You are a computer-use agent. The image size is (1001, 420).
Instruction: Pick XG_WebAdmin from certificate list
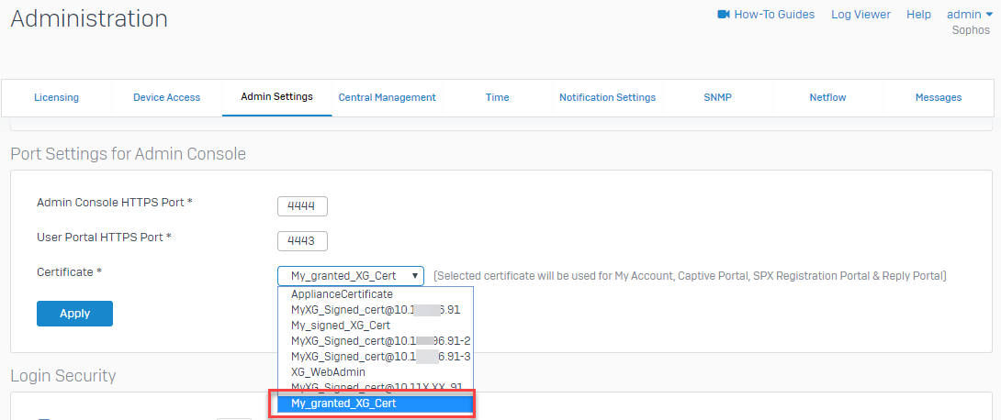pyautogui.click(x=328, y=372)
